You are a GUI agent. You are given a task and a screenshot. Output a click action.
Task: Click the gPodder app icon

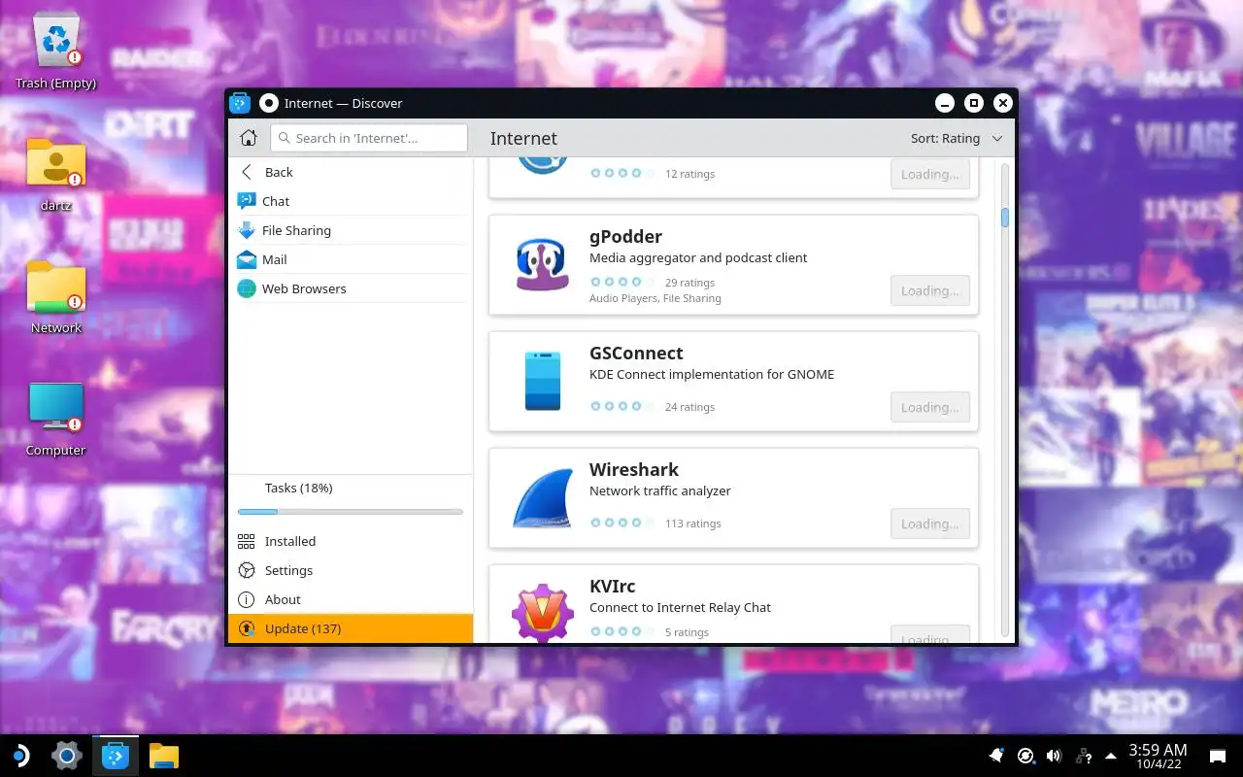click(x=542, y=264)
